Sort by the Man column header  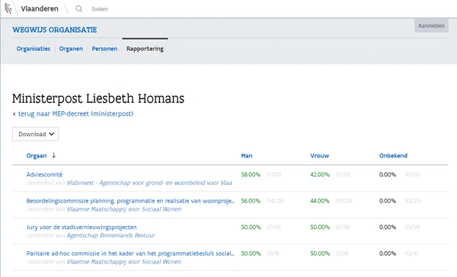(247, 155)
